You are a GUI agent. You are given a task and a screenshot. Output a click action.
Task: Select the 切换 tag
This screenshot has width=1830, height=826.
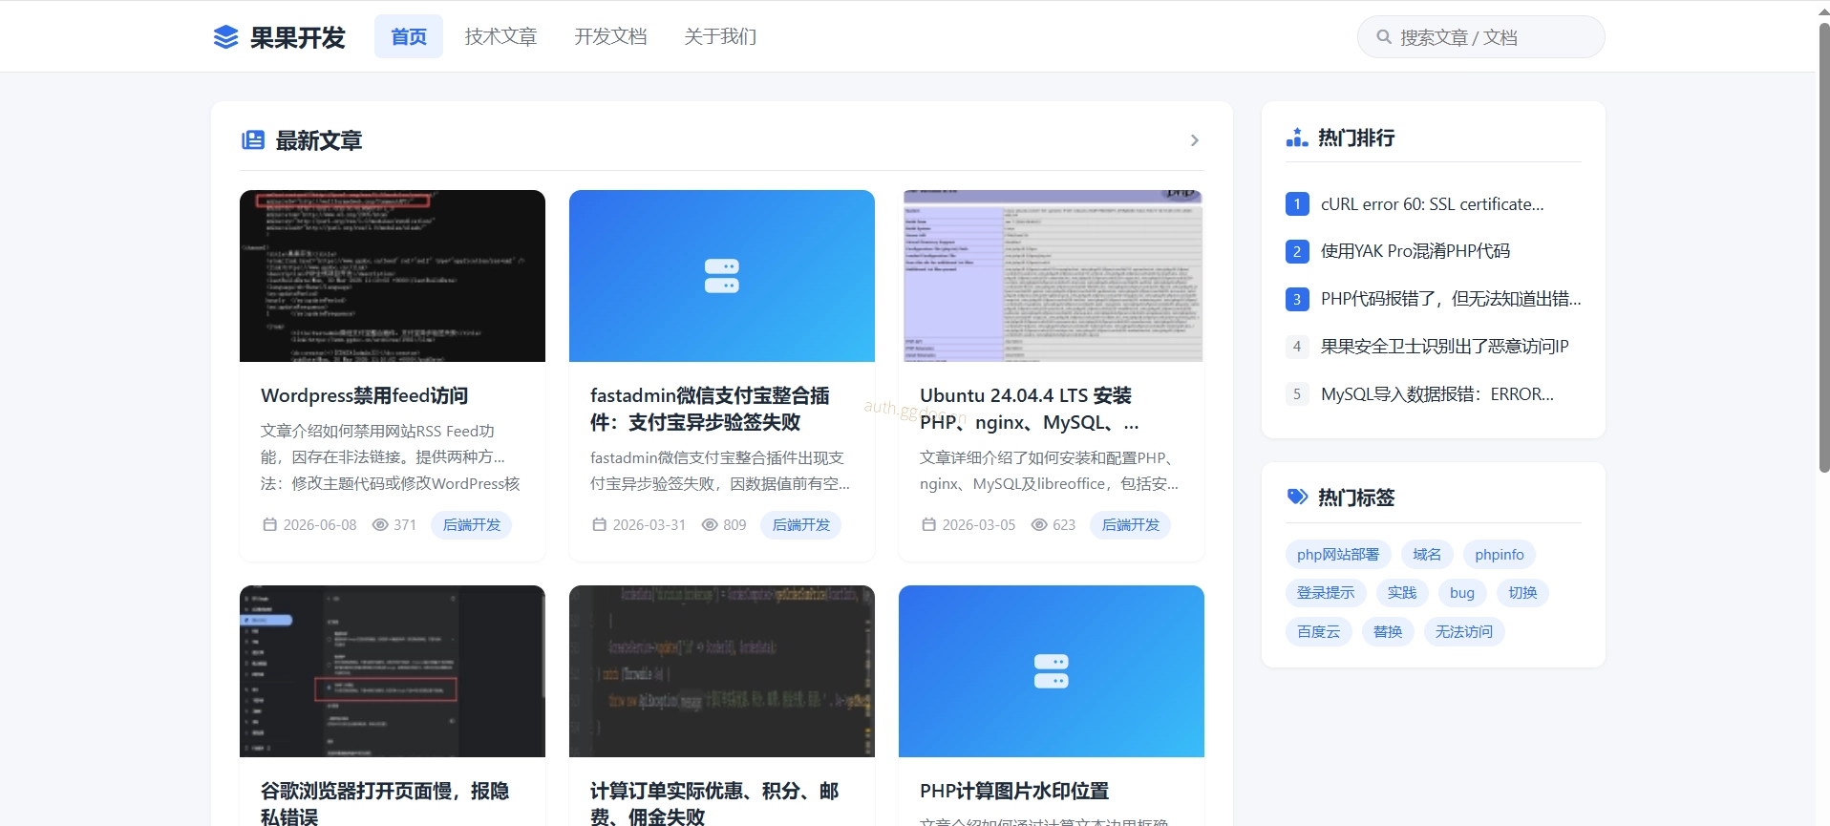click(1522, 593)
